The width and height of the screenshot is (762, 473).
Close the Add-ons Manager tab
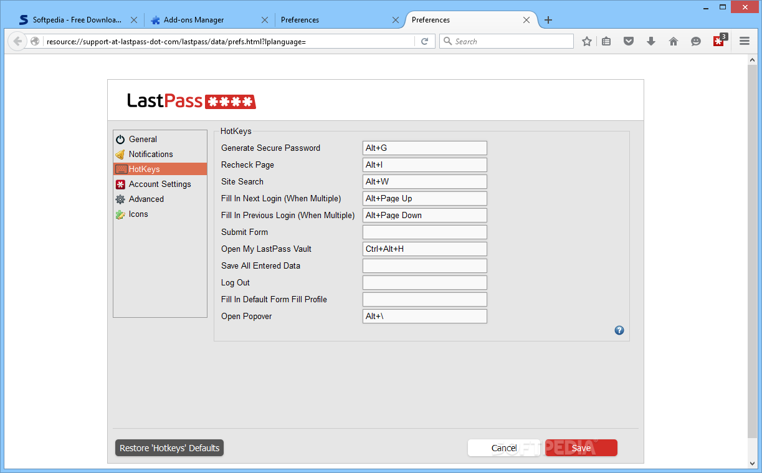click(265, 20)
